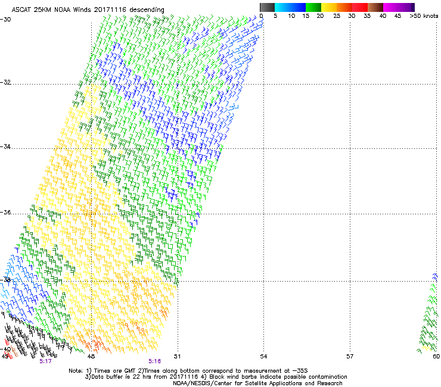Click the latitude label '-30'
Viewport: 441px width, 387px height.
point(5,19)
